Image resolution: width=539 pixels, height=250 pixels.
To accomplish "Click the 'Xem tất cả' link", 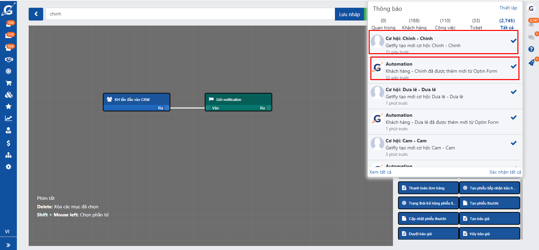I will coord(380,172).
